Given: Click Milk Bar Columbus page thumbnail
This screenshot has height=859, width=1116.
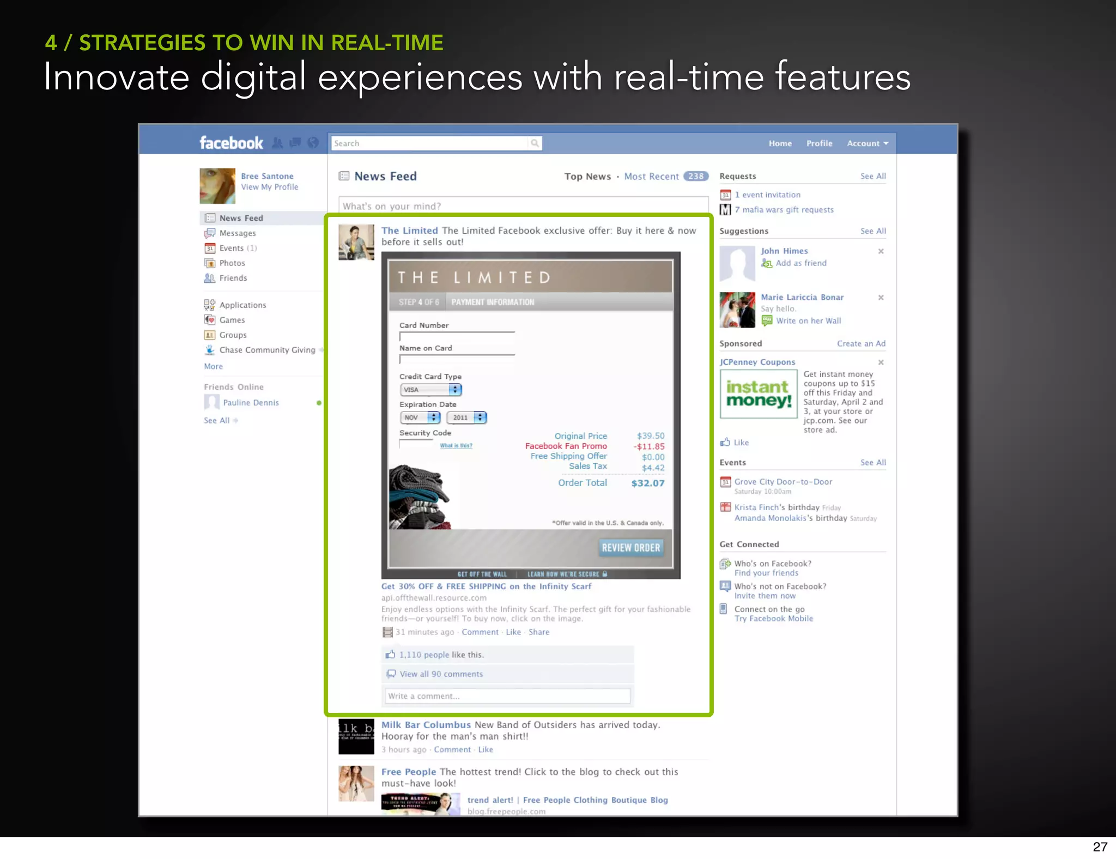Looking at the screenshot, I should tap(356, 736).
